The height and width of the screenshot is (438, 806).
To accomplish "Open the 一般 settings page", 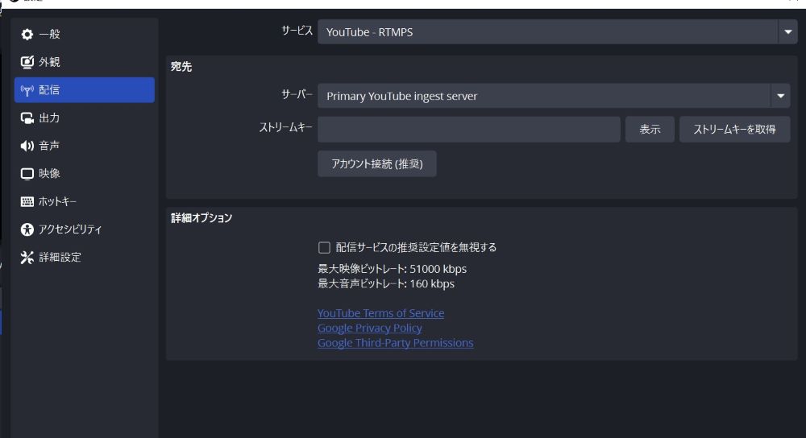I will (85, 35).
